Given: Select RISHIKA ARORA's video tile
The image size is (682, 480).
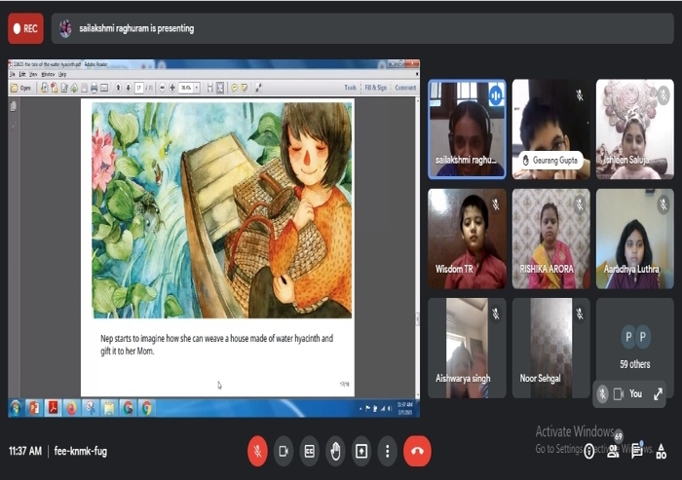Looking at the screenshot, I should pos(551,239).
